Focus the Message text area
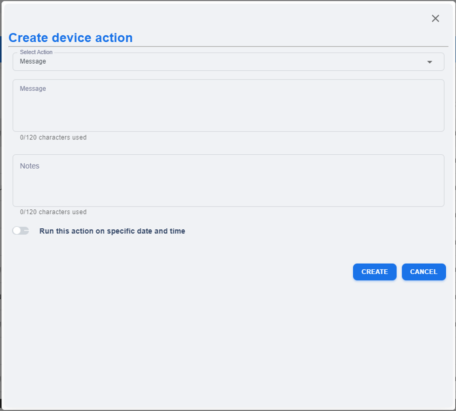 coord(228,109)
